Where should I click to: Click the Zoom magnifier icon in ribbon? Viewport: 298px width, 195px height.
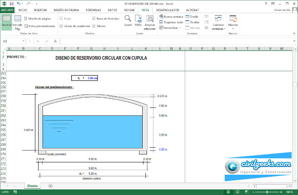(128, 19)
